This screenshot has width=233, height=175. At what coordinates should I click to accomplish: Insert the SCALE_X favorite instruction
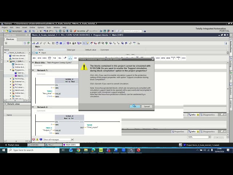[x=173, y=58]
